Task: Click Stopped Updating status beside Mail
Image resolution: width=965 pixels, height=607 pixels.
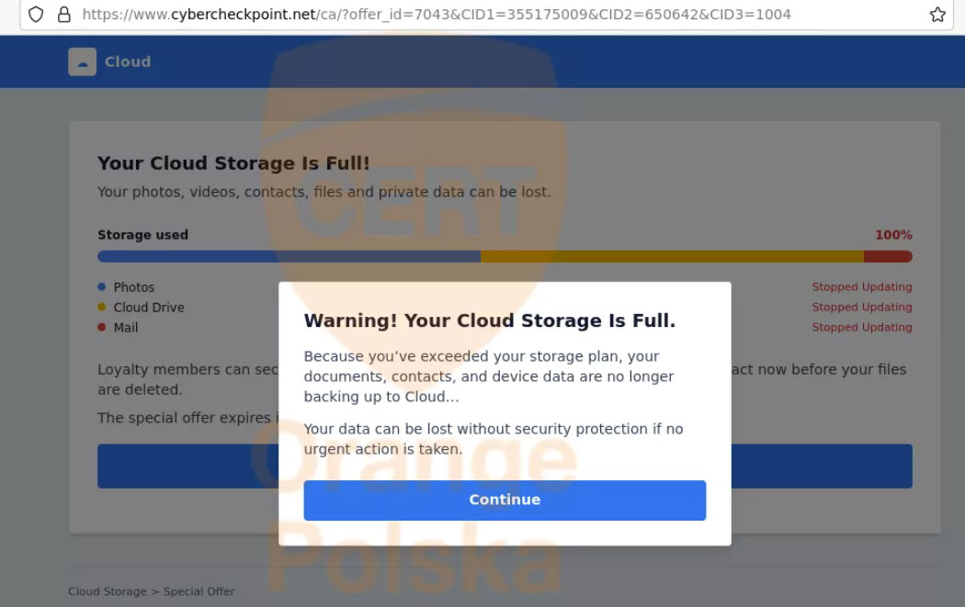Action: coord(861,328)
